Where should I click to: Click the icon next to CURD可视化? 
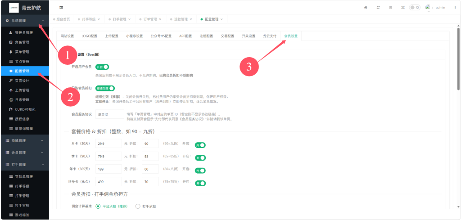pyautogui.click(x=11, y=109)
